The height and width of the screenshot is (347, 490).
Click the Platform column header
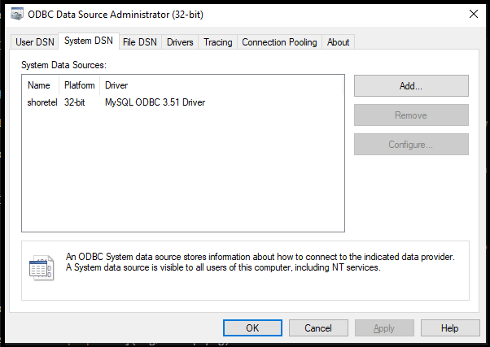click(x=80, y=85)
